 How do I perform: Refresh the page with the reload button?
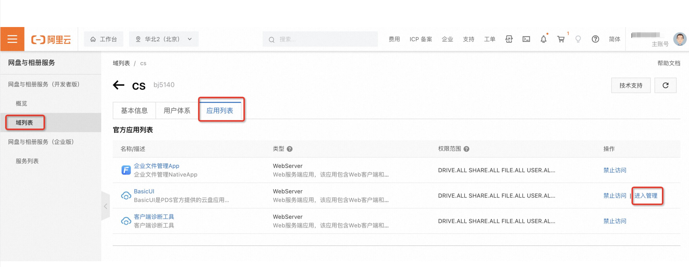(x=665, y=85)
